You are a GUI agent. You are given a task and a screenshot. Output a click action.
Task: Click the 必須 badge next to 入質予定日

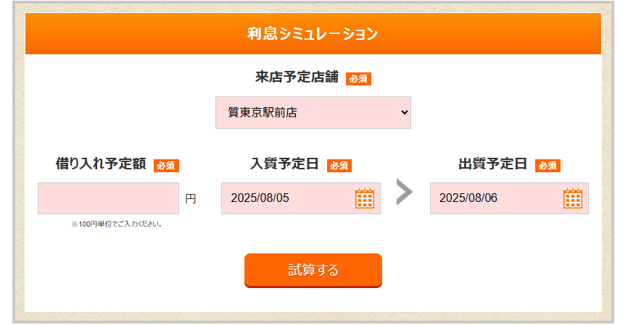click(339, 166)
